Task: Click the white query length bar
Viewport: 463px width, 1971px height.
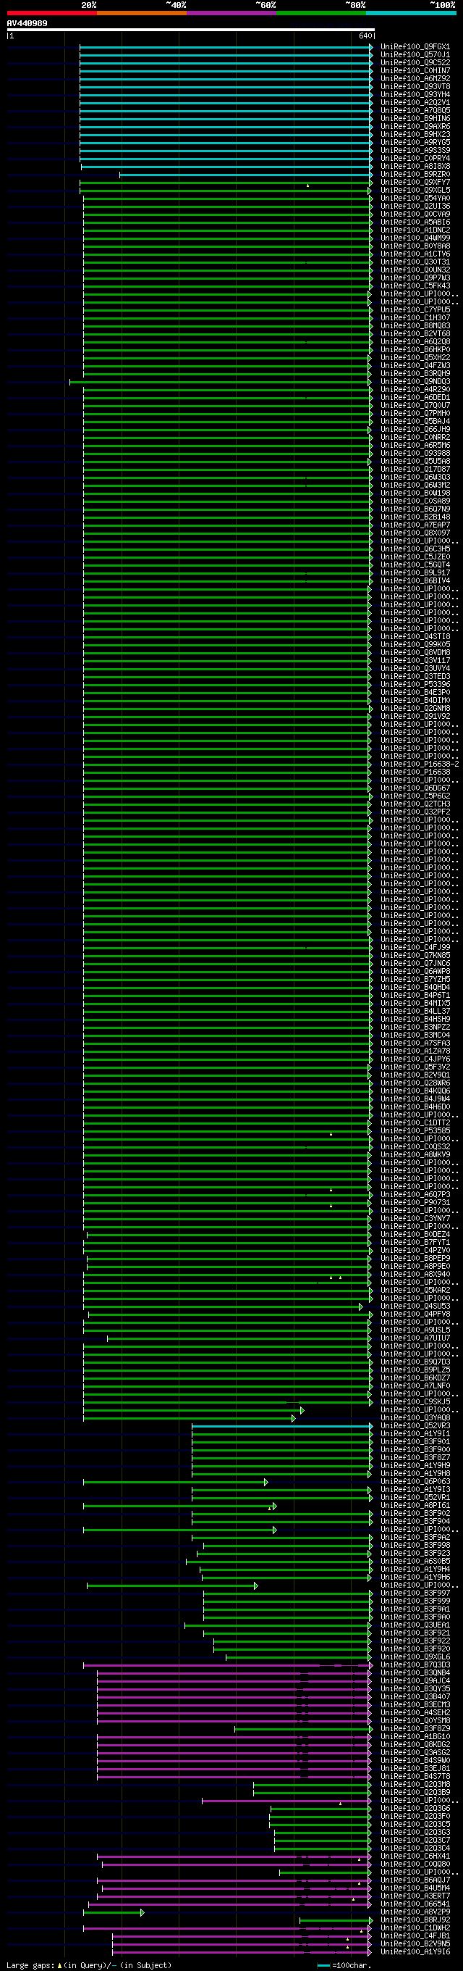Action: point(190,30)
